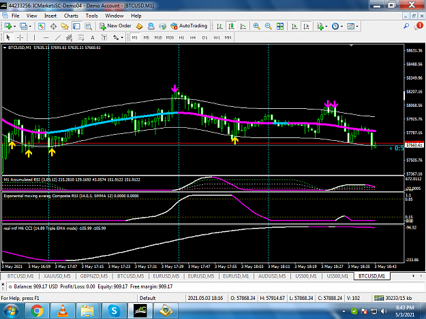The height and width of the screenshot is (319, 426).
Task: Switch to the GBPNZD,M5 chart tab
Action: (x=94, y=276)
